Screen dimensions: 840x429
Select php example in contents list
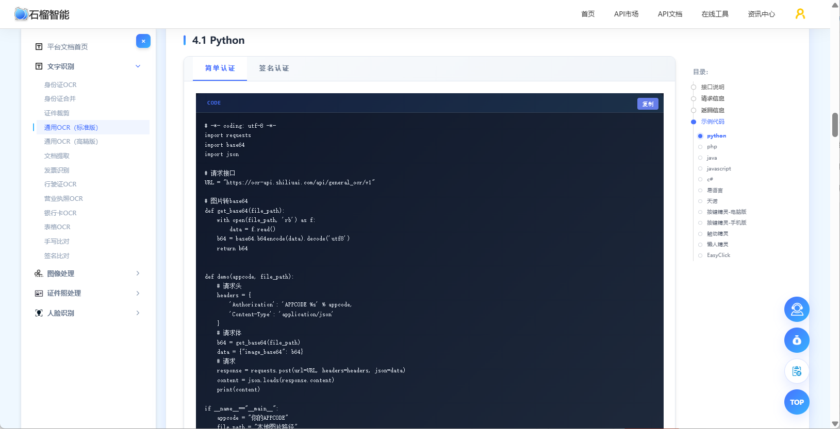coord(712,147)
